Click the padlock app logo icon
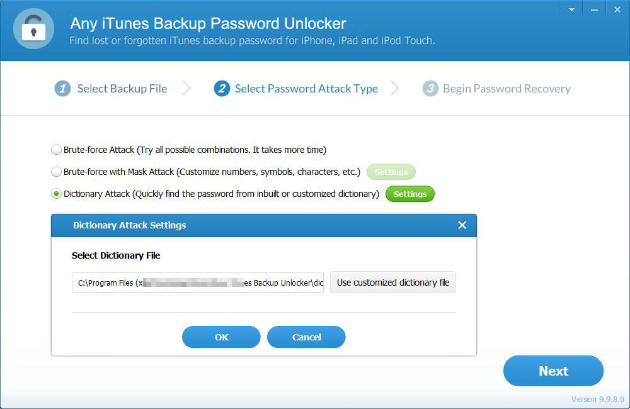This screenshot has width=630, height=409. coord(34,29)
